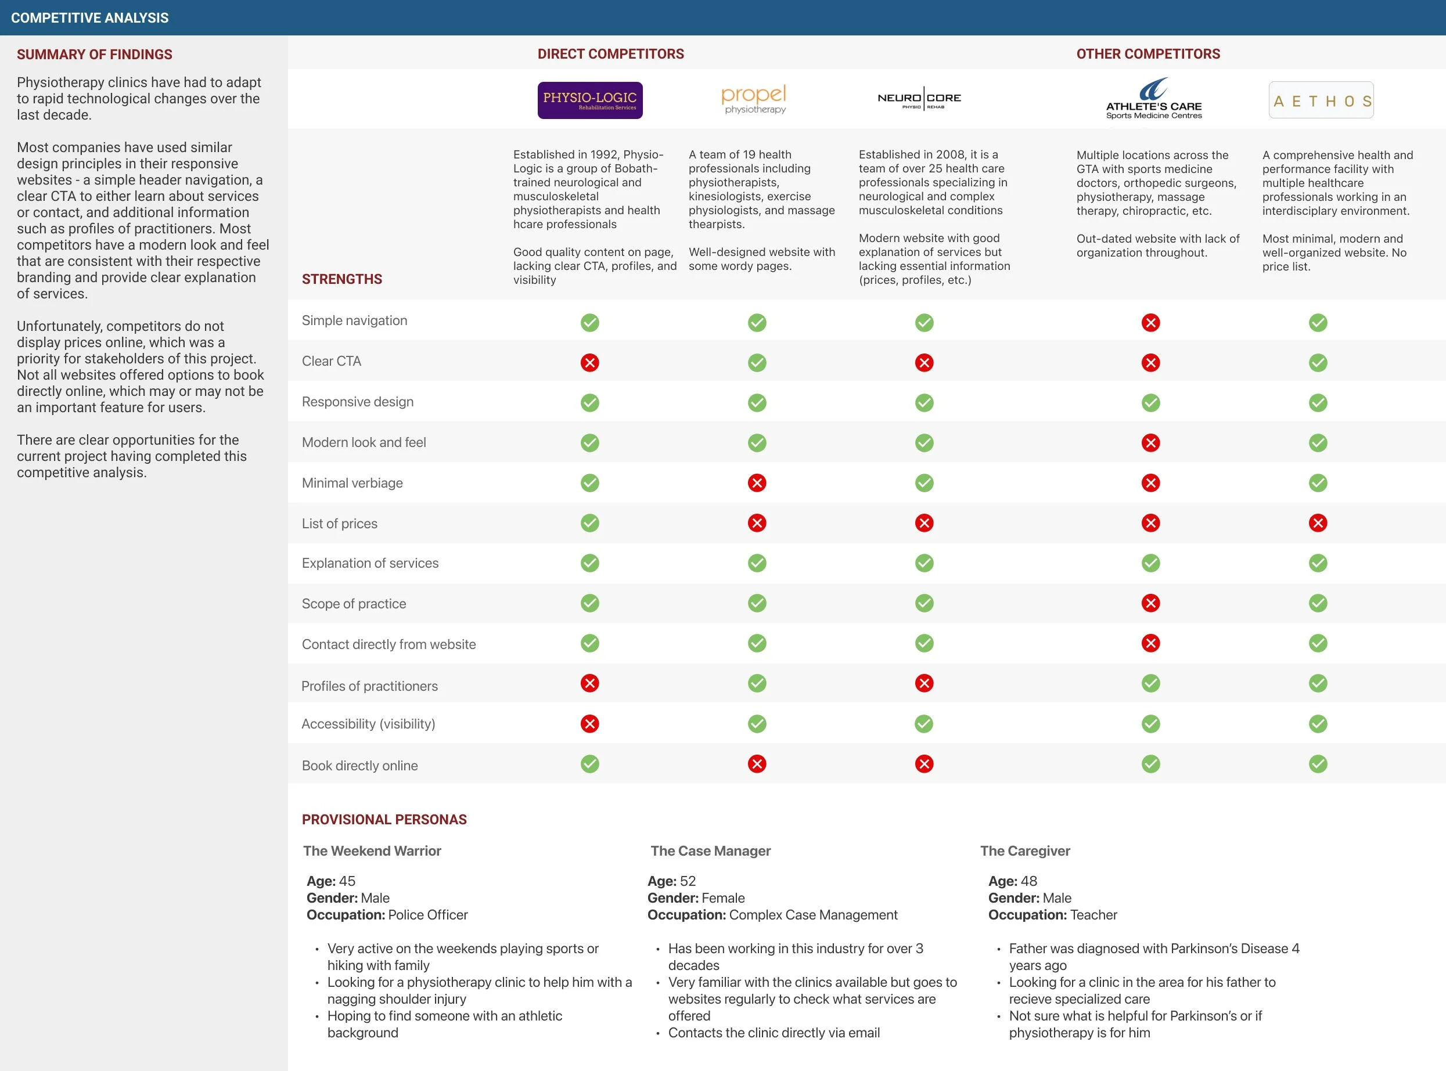Click Propel green check for Profiles of practitioners
The image size is (1446, 1071).
click(x=757, y=683)
